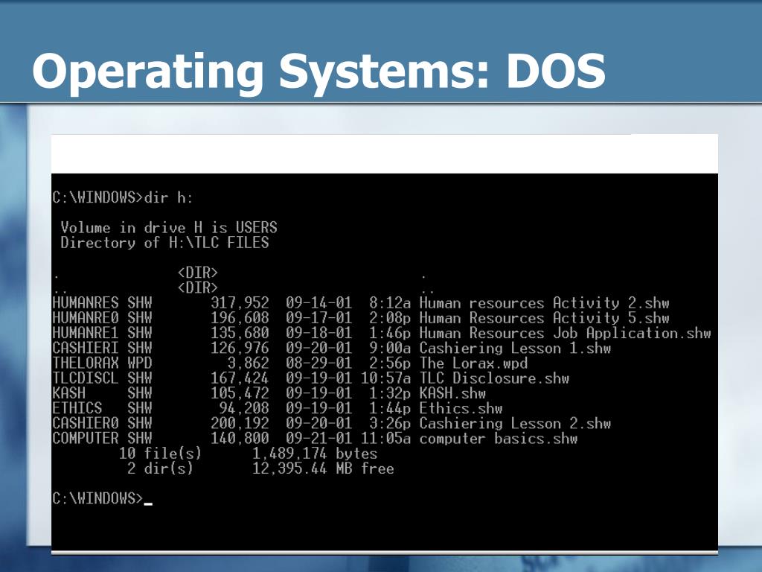Click the date 09-14-01
The image size is (762, 572).
pyautogui.click(x=318, y=302)
